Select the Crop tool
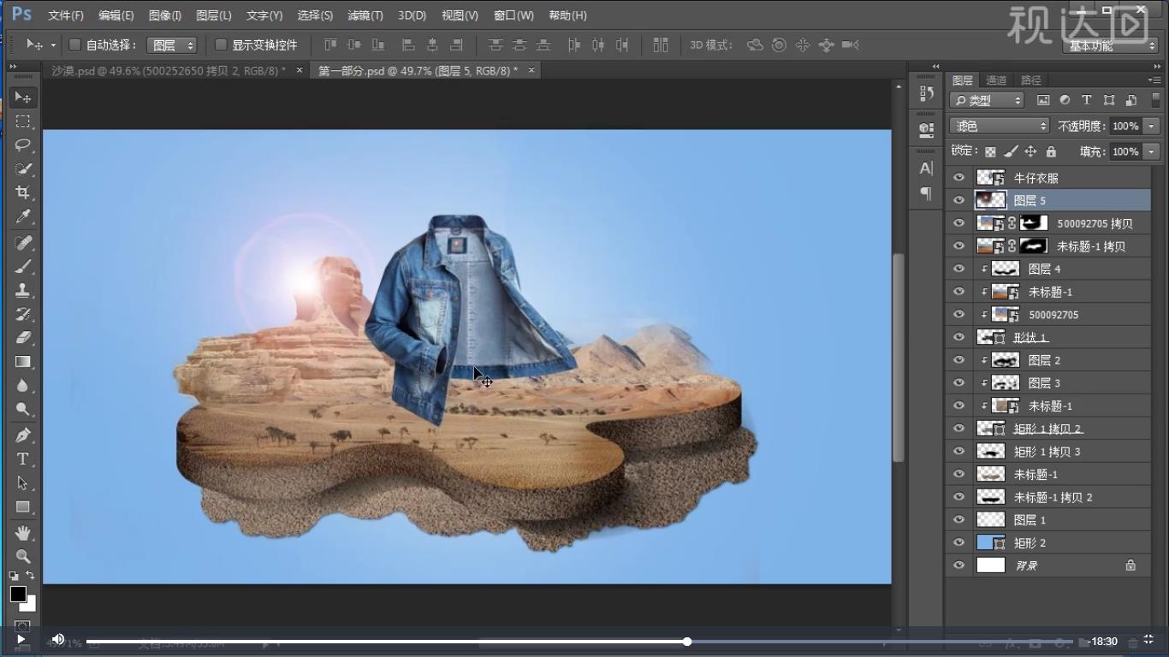 23,192
